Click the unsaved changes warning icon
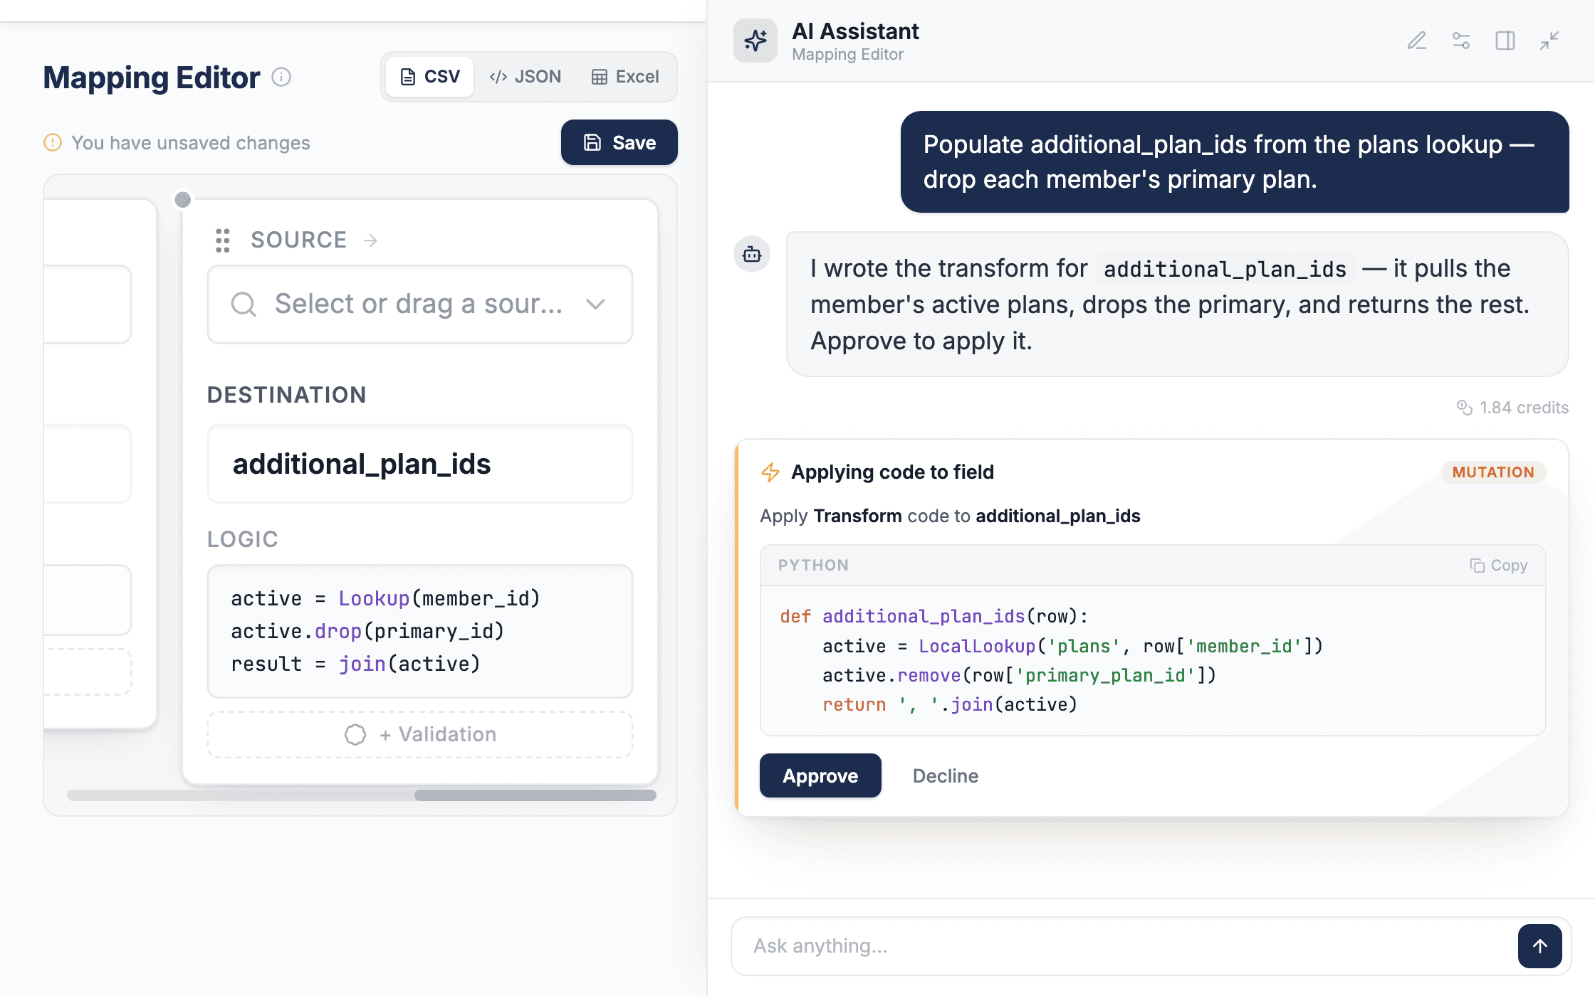The height and width of the screenshot is (996, 1595). (53, 142)
